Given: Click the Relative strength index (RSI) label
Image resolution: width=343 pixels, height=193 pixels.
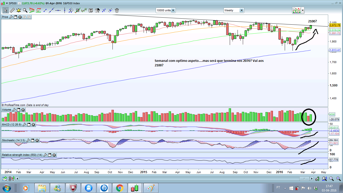Looking at the screenshot, I should tap(22, 155).
